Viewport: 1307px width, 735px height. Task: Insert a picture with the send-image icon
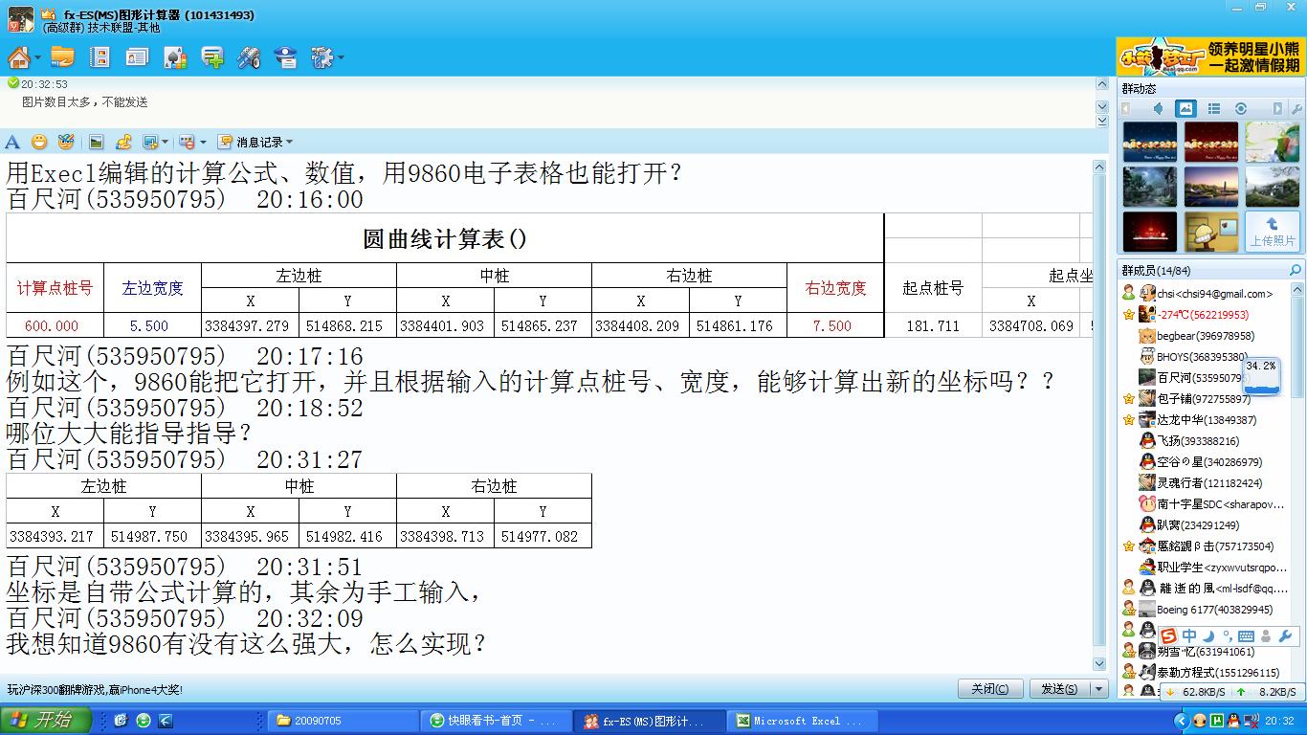(x=97, y=142)
